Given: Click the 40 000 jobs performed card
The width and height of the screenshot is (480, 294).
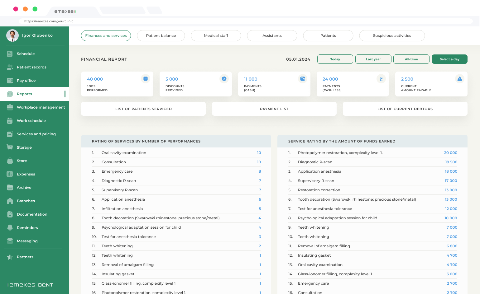Looking at the screenshot, I should (x=117, y=84).
